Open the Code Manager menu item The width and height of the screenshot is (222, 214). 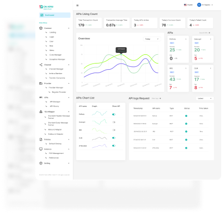55,55
